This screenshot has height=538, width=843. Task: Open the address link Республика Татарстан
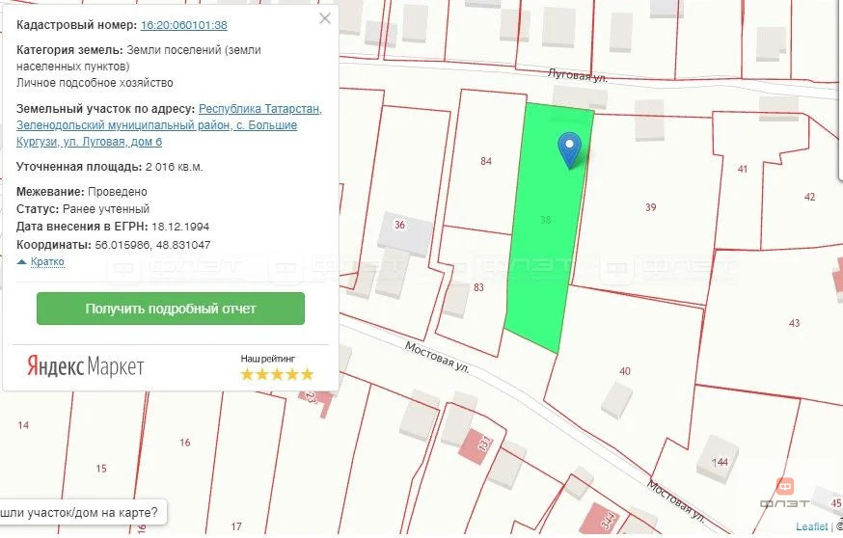[260, 109]
